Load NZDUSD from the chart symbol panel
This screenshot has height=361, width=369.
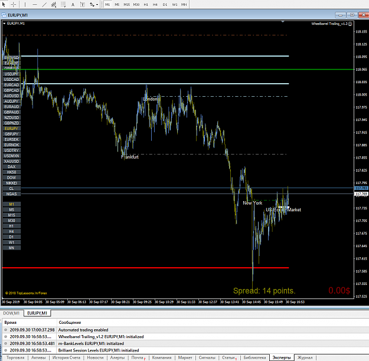(x=11, y=117)
